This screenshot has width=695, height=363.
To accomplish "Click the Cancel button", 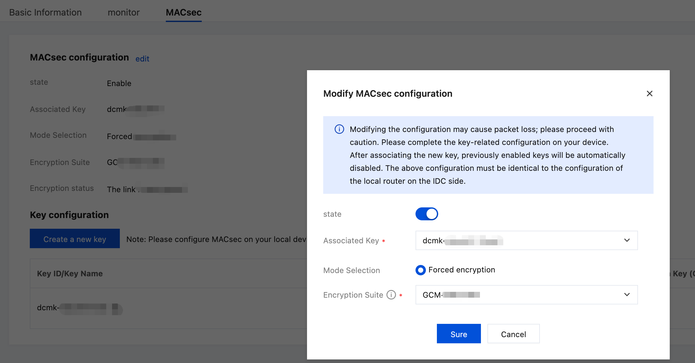I will (x=513, y=334).
